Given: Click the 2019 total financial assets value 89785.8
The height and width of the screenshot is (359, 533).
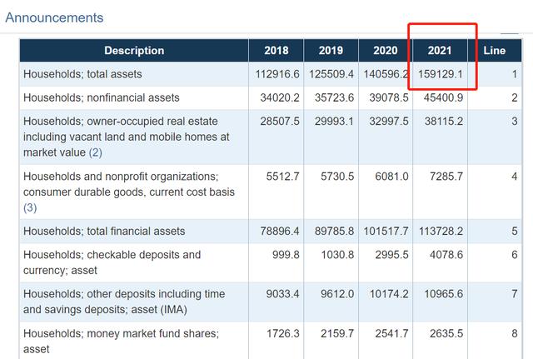Looking at the screenshot, I should tap(332, 231).
